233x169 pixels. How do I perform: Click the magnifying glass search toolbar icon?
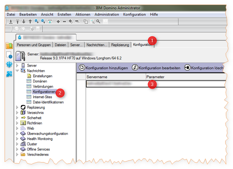[x=98, y=22]
